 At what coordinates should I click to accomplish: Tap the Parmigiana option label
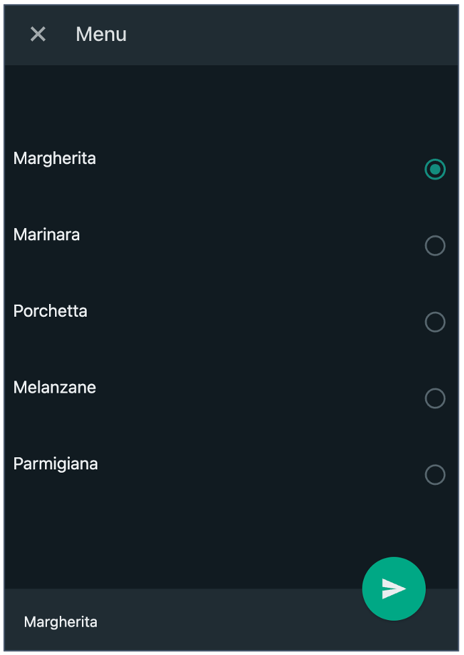click(x=56, y=464)
